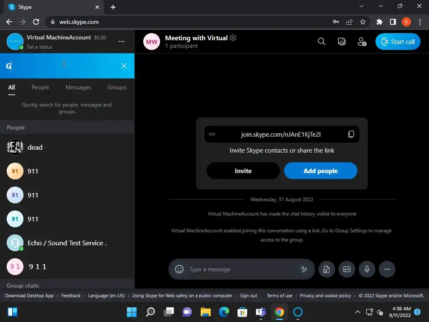Image resolution: width=429 pixels, height=322 pixels.
Task: Click the Virtual MachineAccount profile avatar
Action: point(15,42)
